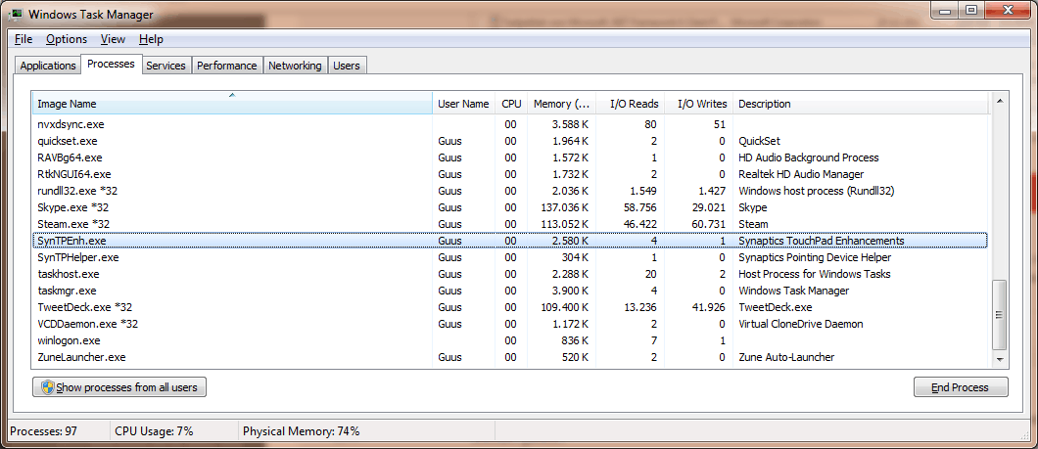Open the File menu
1038x449 pixels.
24,39
